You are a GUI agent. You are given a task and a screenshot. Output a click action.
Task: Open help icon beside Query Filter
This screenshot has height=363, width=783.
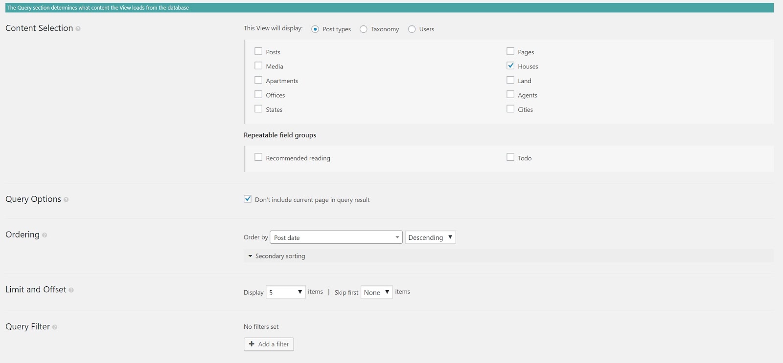55,327
